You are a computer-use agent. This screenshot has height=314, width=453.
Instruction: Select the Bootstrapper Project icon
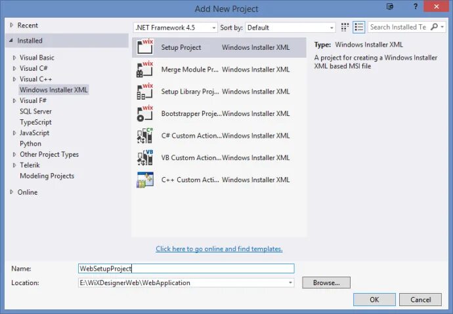(x=144, y=113)
